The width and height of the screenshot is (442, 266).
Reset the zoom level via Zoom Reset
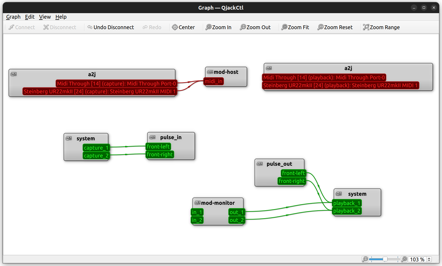click(x=335, y=27)
